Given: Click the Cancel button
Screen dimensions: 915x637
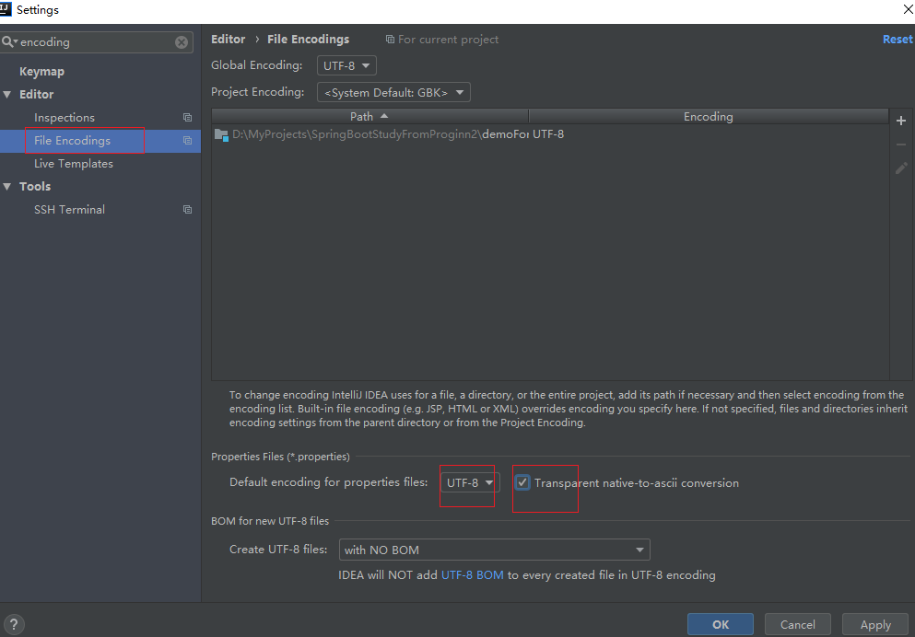Looking at the screenshot, I should pyautogui.click(x=798, y=624).
